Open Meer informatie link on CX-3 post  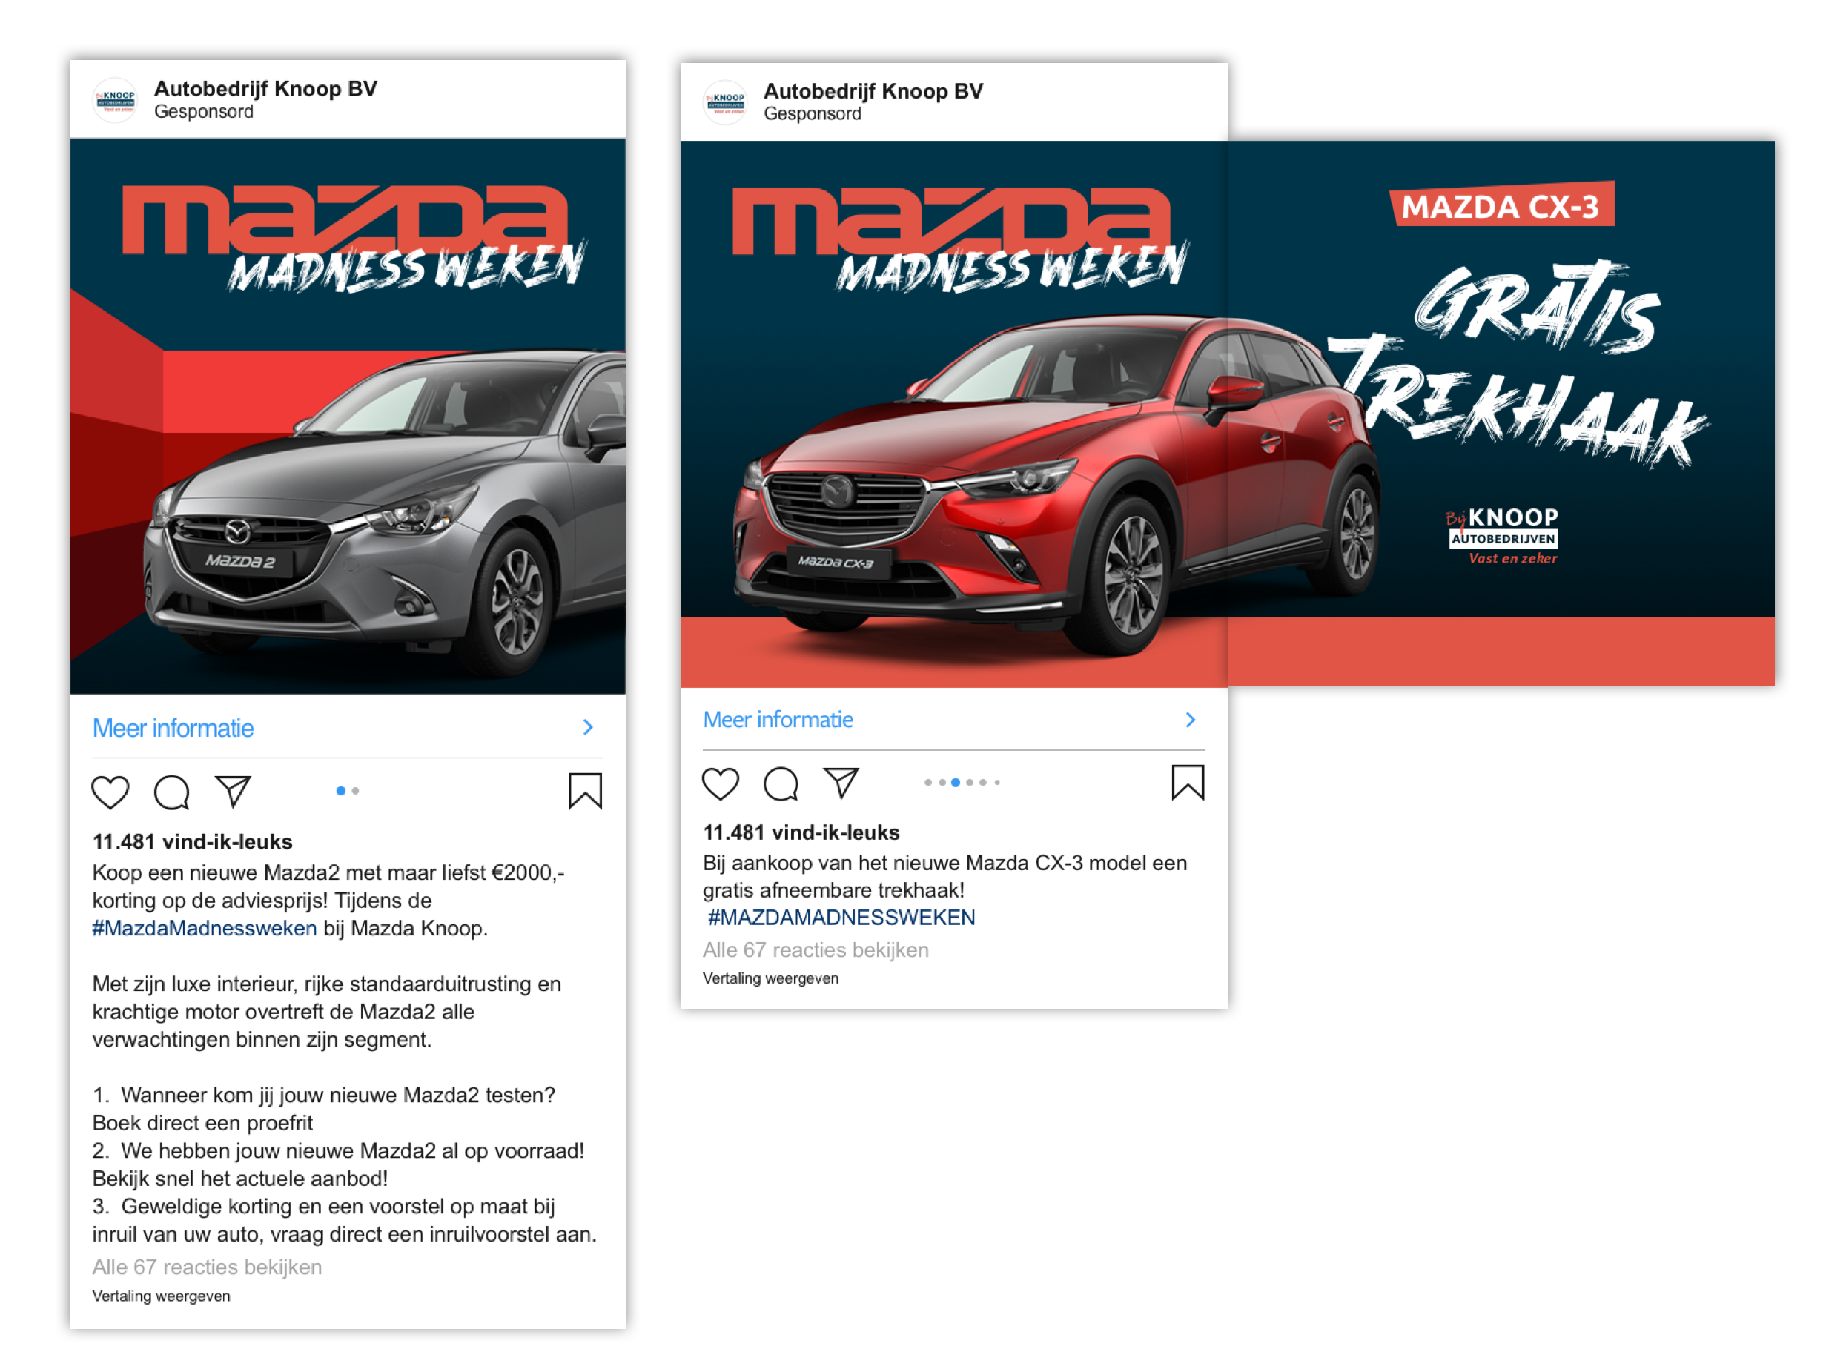[778, 720]
